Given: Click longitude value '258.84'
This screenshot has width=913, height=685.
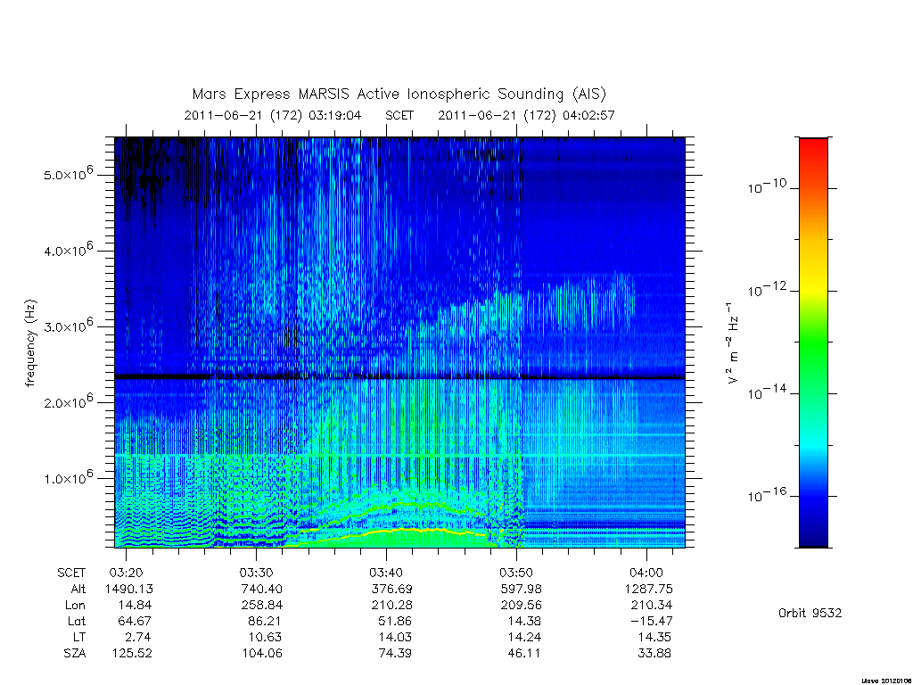Looking at the screenshot, I should 261,606.
